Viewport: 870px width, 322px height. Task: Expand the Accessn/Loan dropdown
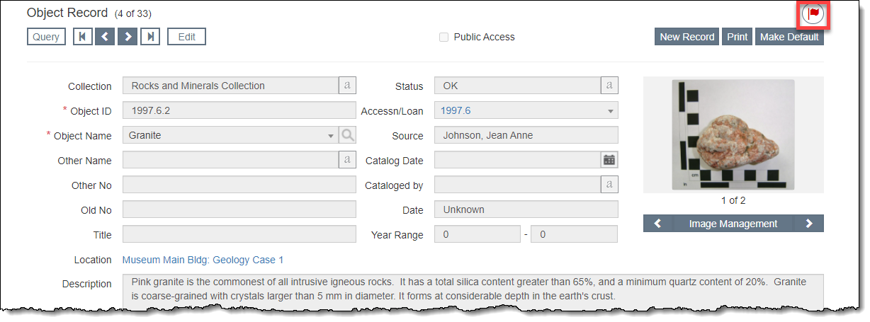(610, 111)
